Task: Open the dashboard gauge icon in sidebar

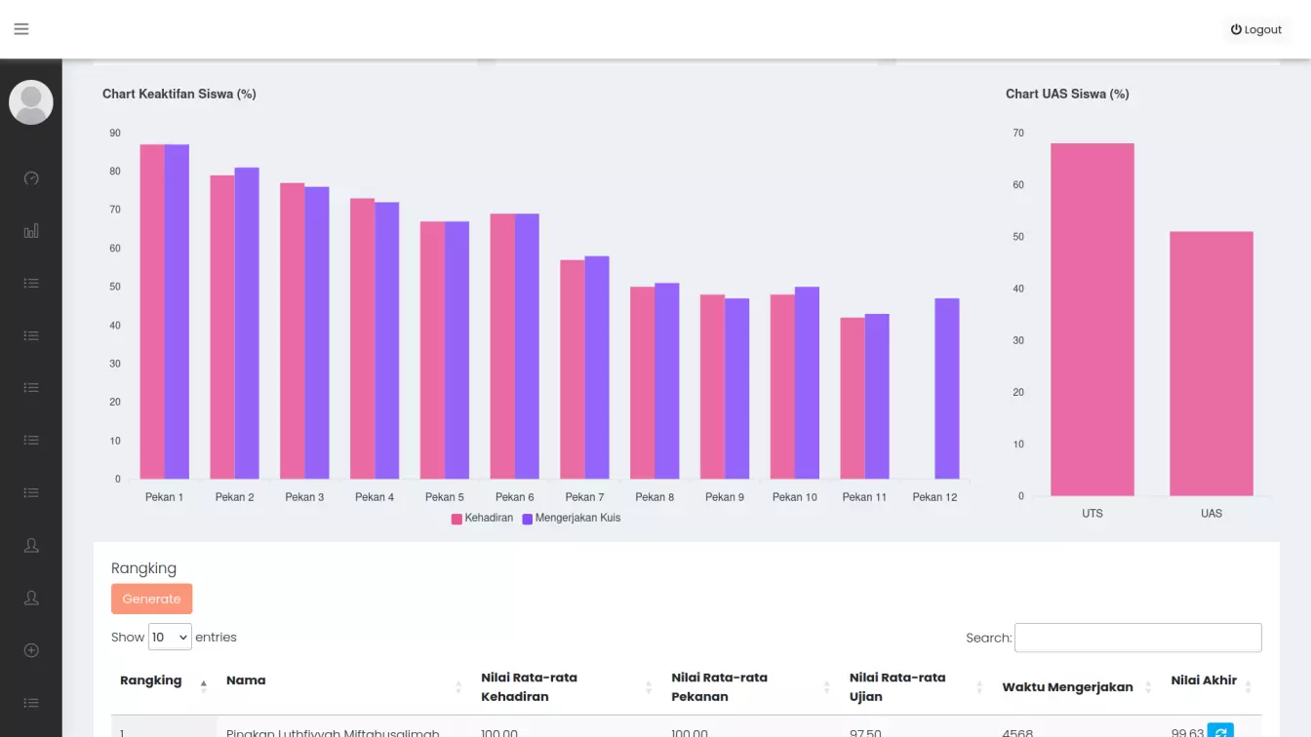Action: pos(31,178)
